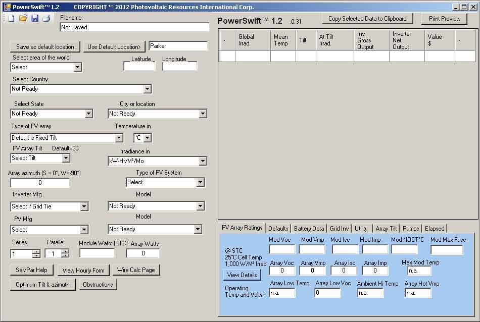The width and height of the screenshot is (480, 322).
Task: Click the Array Low Voc field
Action: tap(327, 293)
